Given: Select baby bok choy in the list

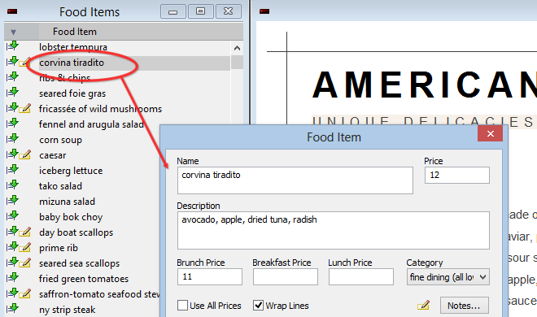Looking at the screenshot, I should tap(71, 217).
